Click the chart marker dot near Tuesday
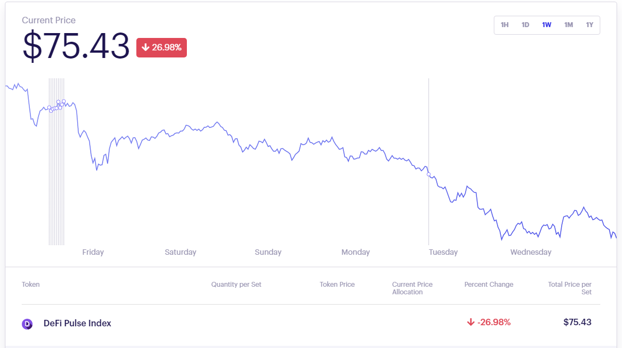 (429, 175)
